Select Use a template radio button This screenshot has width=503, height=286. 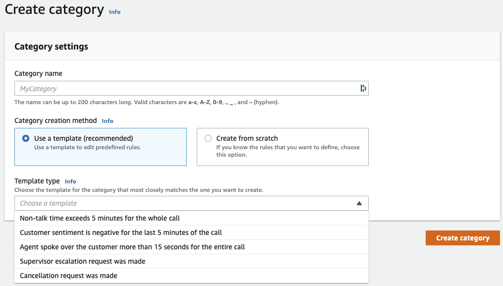pos(26,139)
